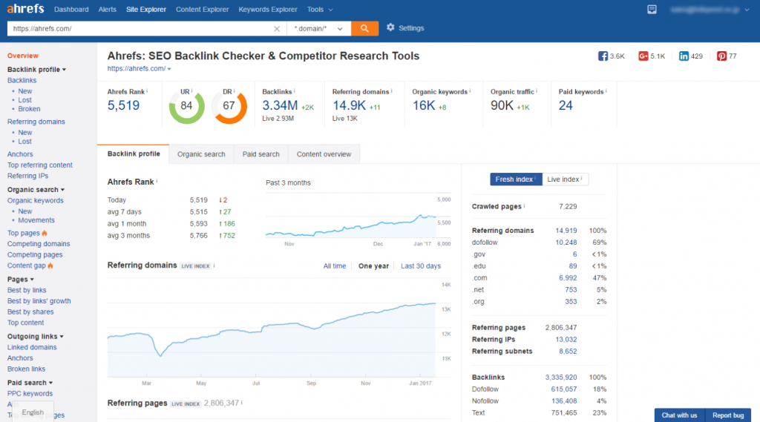
Task: Open the *.domain/* mode dropdown
Action: pos(318,29)
